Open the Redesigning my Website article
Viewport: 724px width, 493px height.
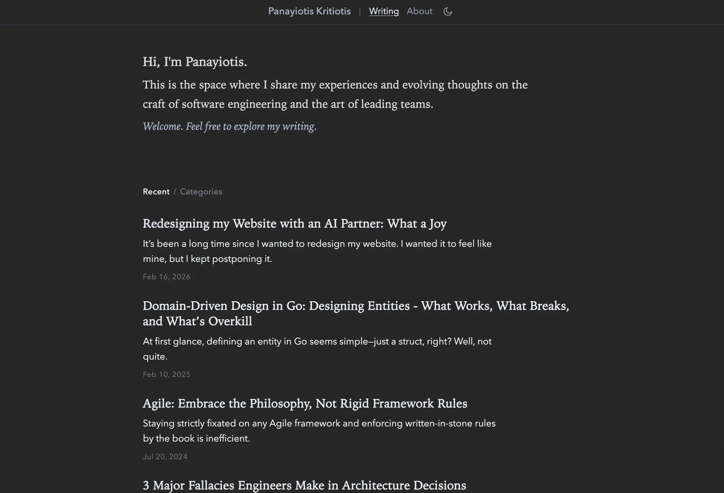pos(294,224)
